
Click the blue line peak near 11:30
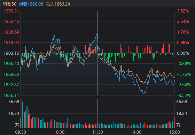(97, 34)
